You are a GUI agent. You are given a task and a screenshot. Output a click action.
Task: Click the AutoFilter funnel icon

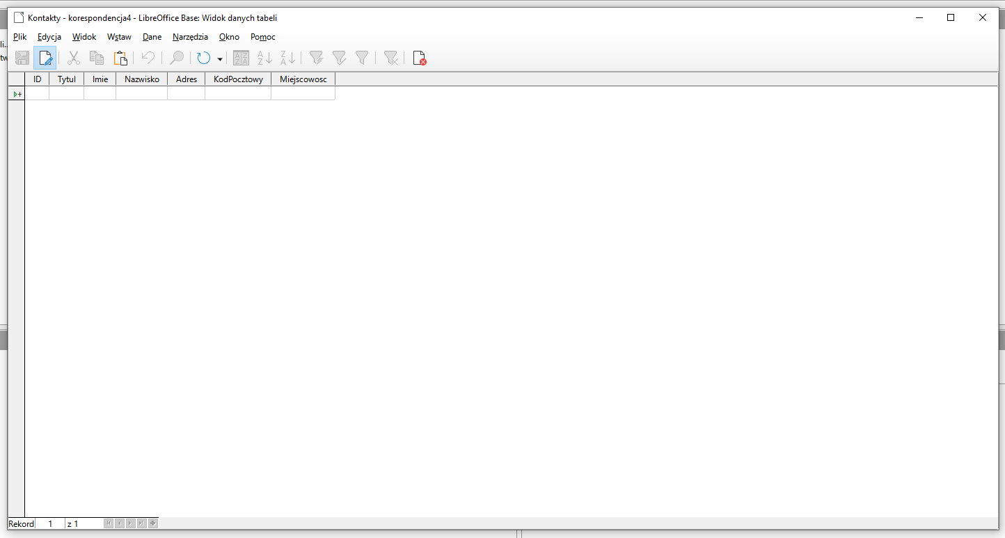click(316, 58)
